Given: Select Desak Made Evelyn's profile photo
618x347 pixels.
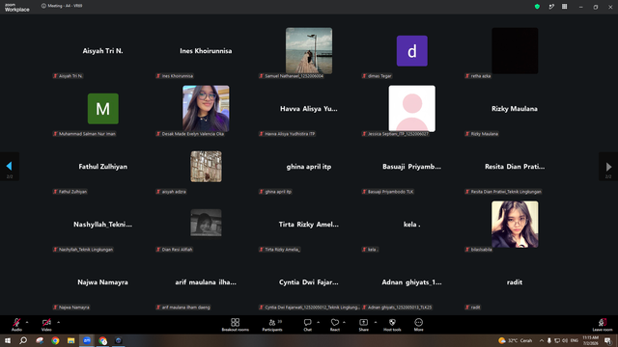Looking at the screenshot, I should (x=206, y=109).
